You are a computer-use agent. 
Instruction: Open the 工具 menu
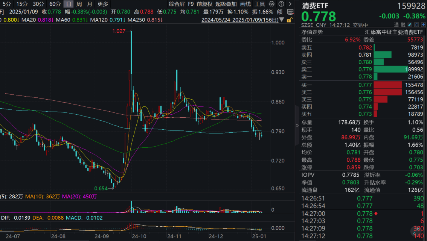click(259, 4)
